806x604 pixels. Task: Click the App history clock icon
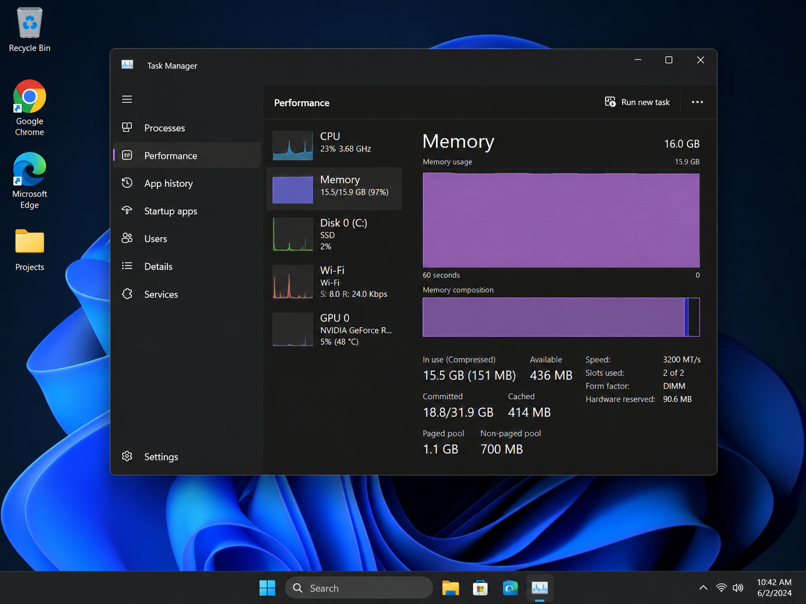point(127,183)
